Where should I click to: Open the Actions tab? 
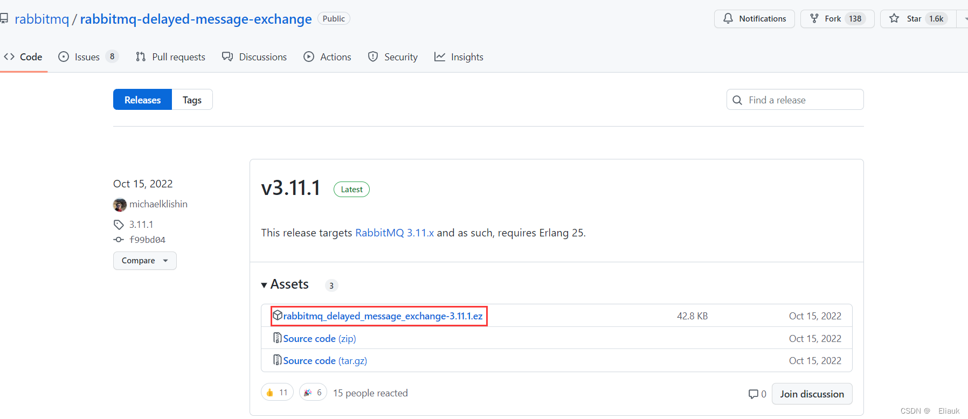tap(327, 57)
